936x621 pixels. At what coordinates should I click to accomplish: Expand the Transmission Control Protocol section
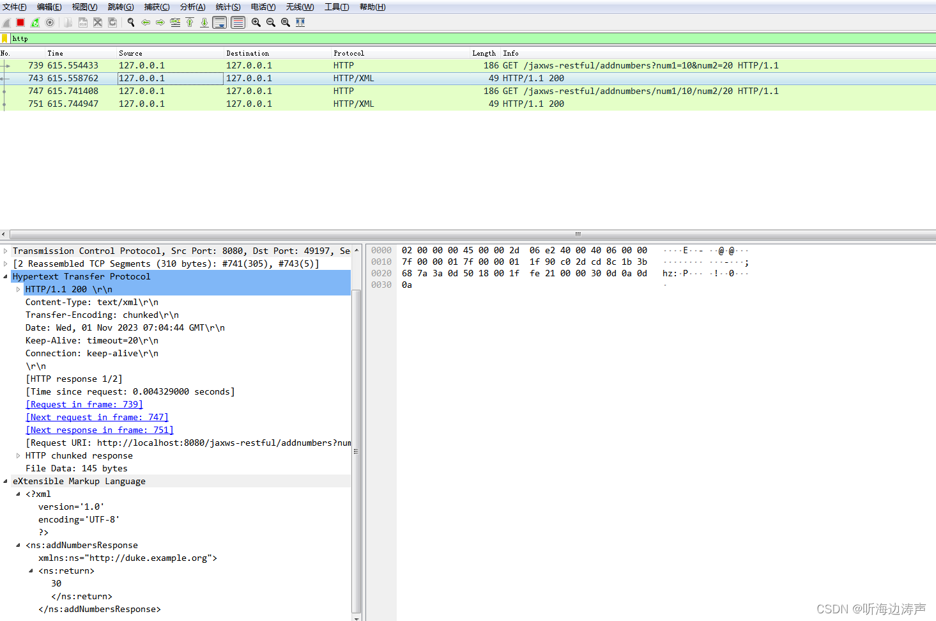6,251
